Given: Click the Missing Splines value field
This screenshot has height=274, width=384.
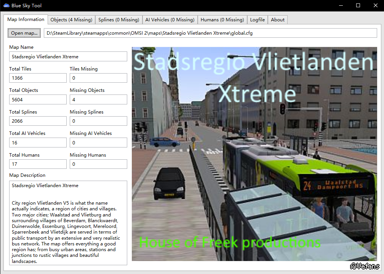Looking at the screenshot, I should 98,121.
